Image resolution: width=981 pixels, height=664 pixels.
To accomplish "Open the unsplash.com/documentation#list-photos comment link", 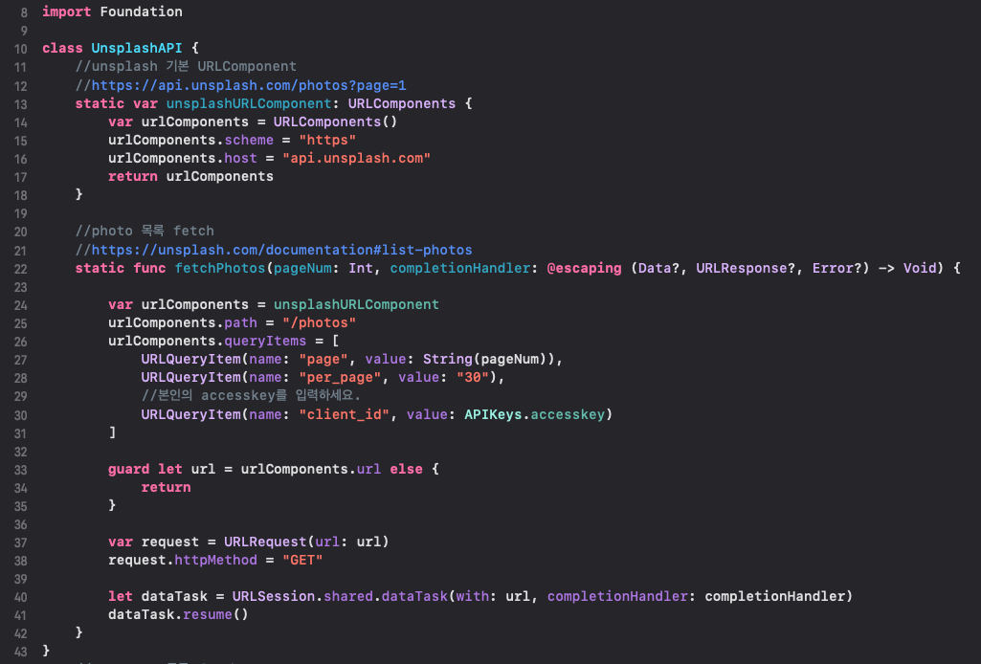I will [x=282, y=250].
